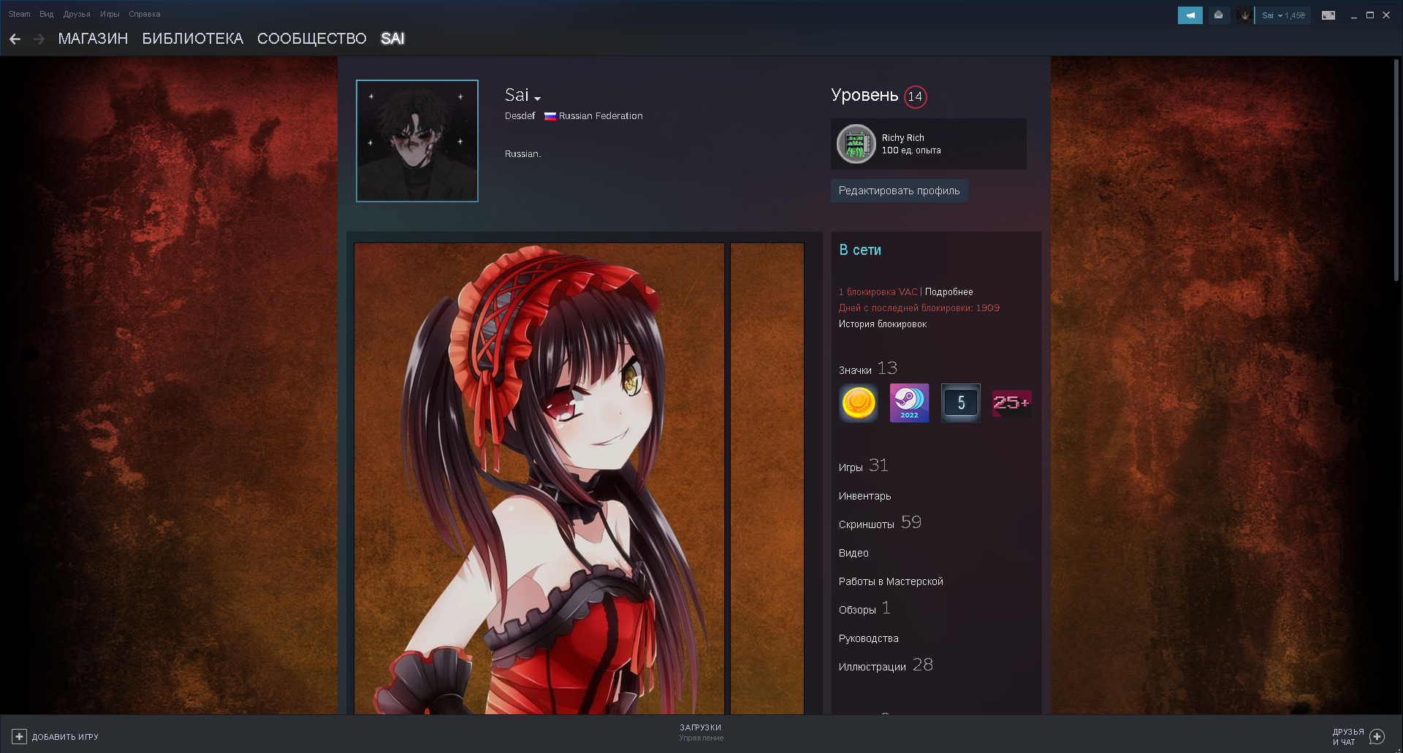Viewport: 1403px width, 753px height.
Task: Open the Sai account dropdown in title bar
Action: tap(1272, 15)
